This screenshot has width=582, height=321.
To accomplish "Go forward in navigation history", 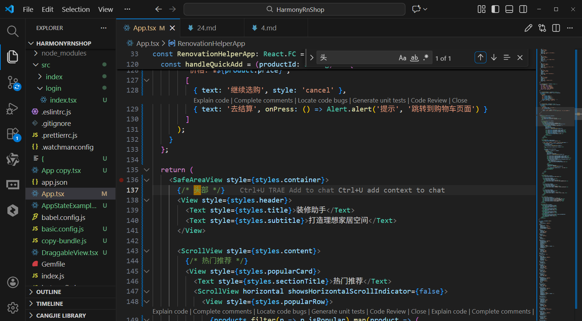I will (x=173, y=9).
